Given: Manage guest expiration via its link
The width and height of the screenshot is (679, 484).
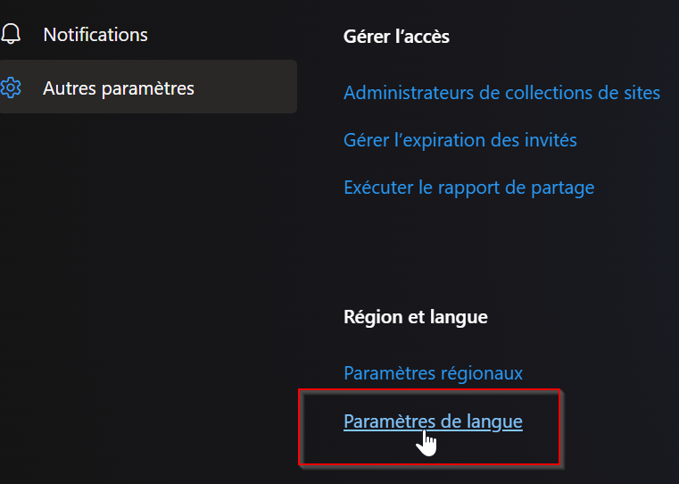Looking at the screenshot, I should point(460,140).
